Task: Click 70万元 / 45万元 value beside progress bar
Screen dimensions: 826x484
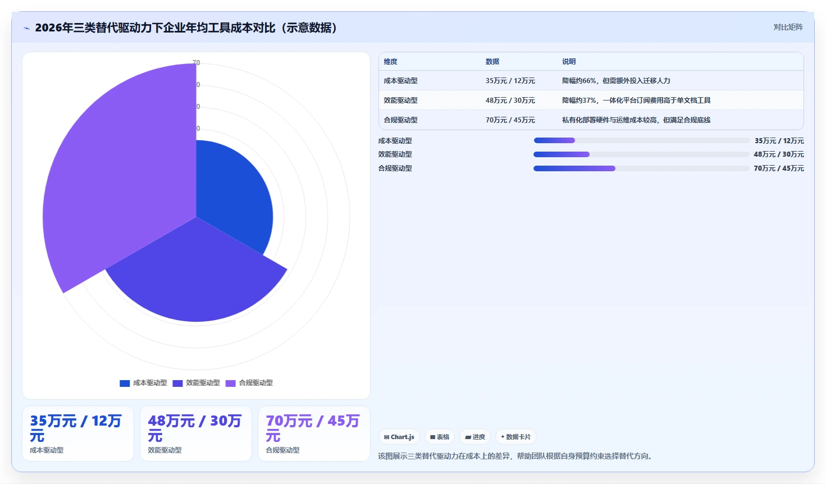Action: [779, 168]
